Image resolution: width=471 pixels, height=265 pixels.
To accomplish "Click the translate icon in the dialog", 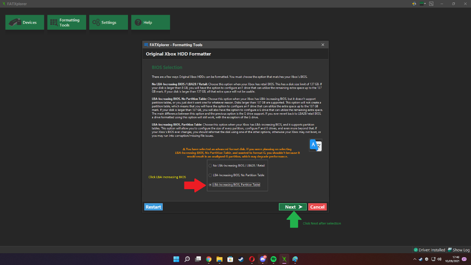I will pos(316,145).
